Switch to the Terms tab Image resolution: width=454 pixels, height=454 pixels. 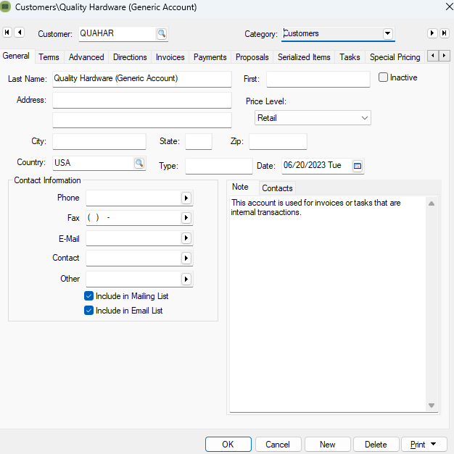49,57
